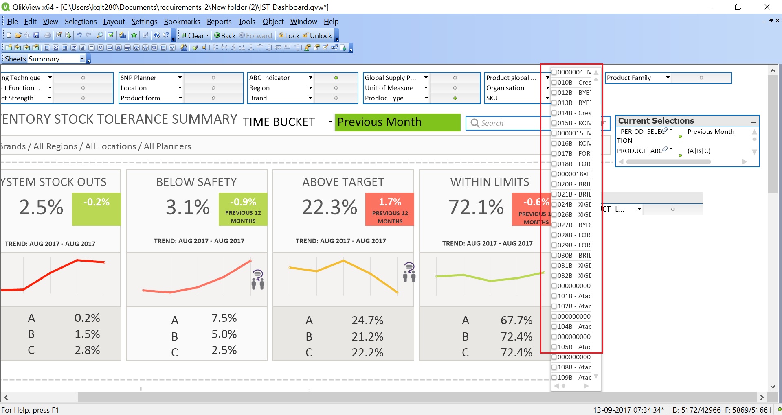Check the 108B - Atac item
The width and height of the screenshot is (782, 415).
coord(554,367)
